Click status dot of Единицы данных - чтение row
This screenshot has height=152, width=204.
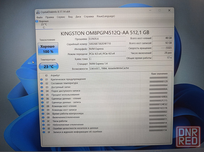click(x=42, y=99)
